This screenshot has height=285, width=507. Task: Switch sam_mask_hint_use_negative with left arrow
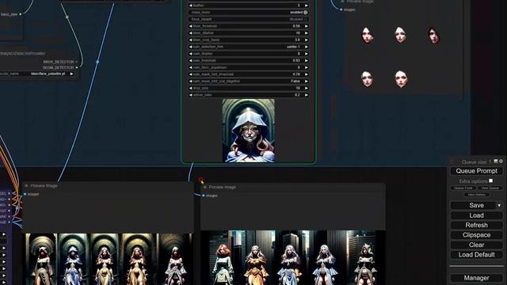190,81
